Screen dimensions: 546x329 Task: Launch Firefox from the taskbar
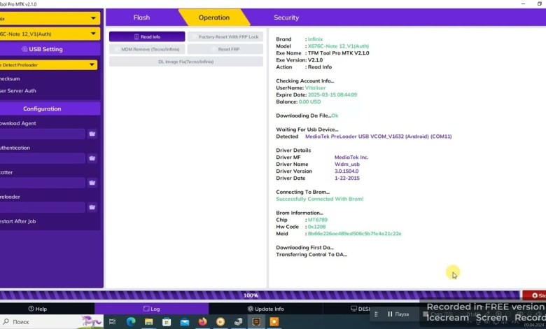[x=203, y=322]
